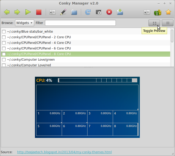Start the widget with the green play icon

28,12
